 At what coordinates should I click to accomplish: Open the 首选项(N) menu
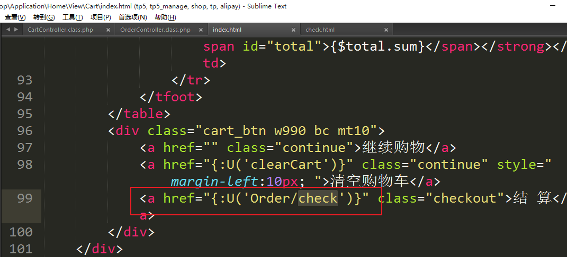(x=132, y=17)
